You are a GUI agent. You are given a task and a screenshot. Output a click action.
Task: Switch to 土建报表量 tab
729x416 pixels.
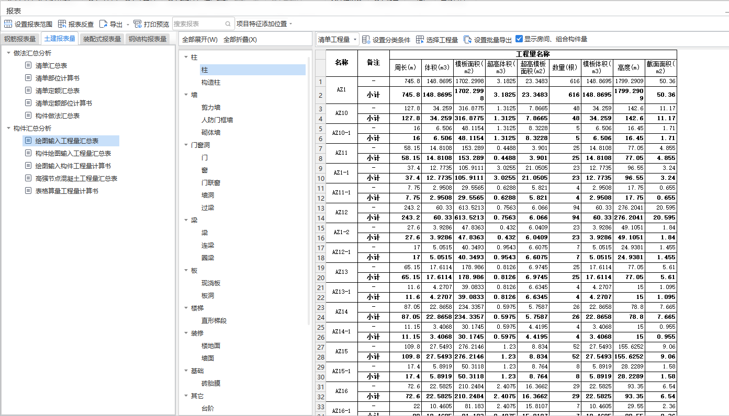coord(60,39)
